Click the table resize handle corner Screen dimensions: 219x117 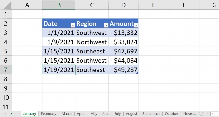point(138,73)
